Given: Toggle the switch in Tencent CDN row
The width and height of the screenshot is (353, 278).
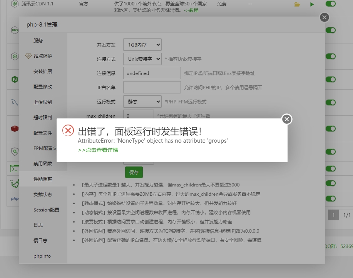Looking at the screenshot, I should click(331, 3).
